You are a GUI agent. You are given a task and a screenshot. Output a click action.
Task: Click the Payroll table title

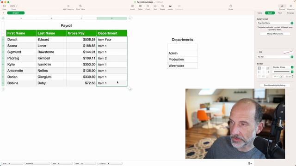point(67,26)
